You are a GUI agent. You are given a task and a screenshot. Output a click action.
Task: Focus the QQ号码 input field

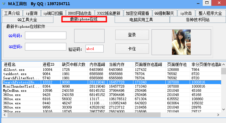[x=46, y=35]
